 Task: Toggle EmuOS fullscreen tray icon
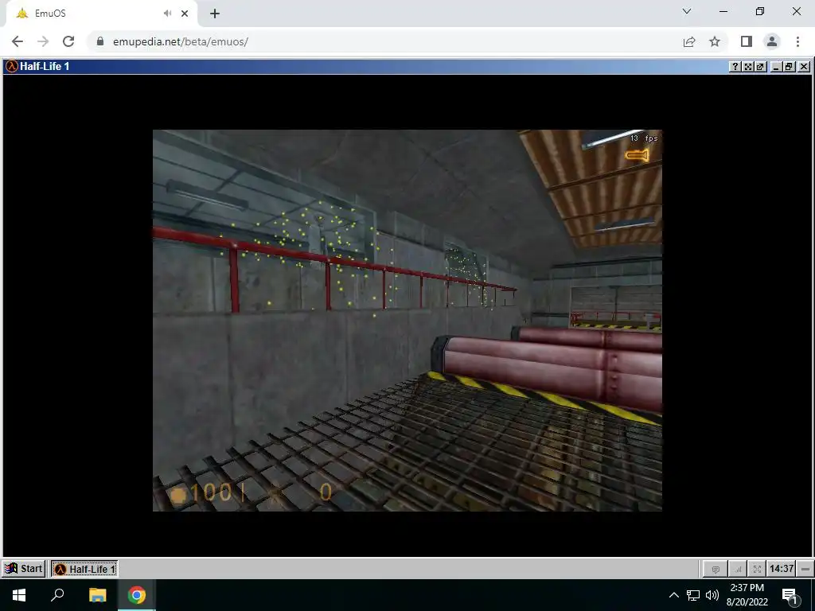coord(758,570)
